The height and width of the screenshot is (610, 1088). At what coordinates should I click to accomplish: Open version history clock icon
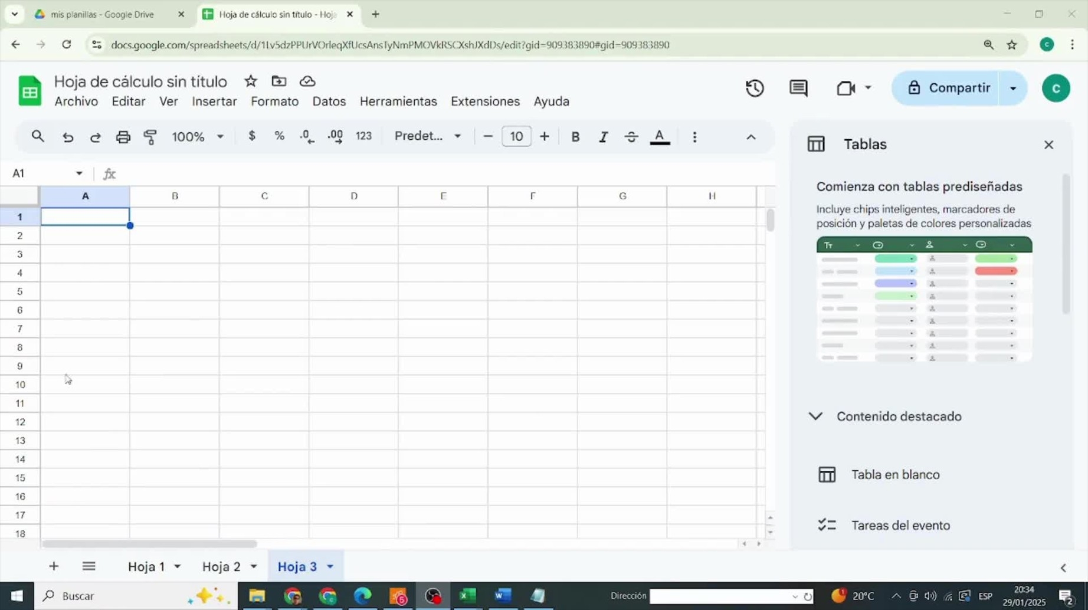[755, 88]
